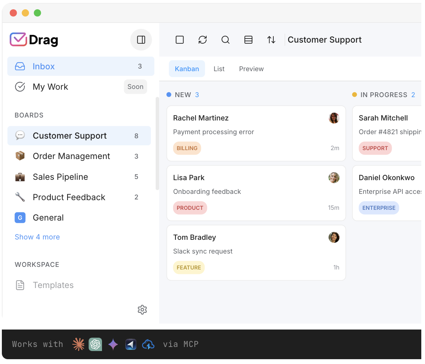Open Templates in the workspace section
The width and height of the screenshot is (425, 364).
click(x=79, y=285)
